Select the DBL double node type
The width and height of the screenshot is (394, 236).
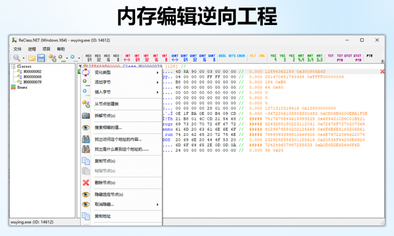pyautogui.click(x=262, y=56)
